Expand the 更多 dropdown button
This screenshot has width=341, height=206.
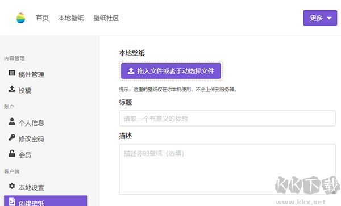coord(320,18)
